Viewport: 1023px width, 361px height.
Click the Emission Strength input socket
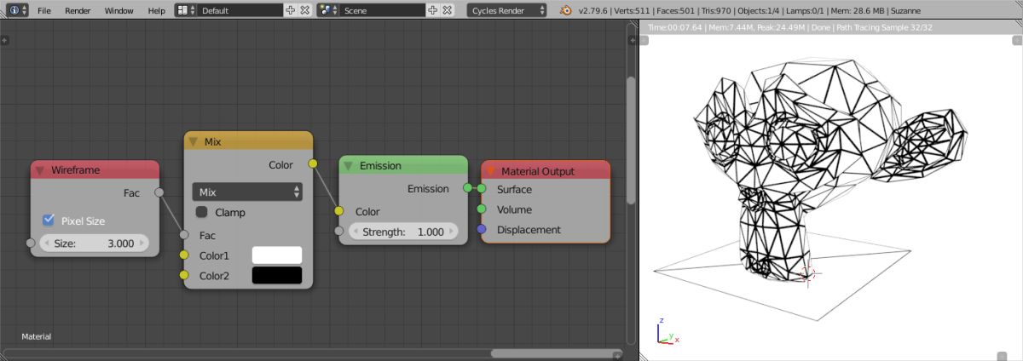(338, 232)
